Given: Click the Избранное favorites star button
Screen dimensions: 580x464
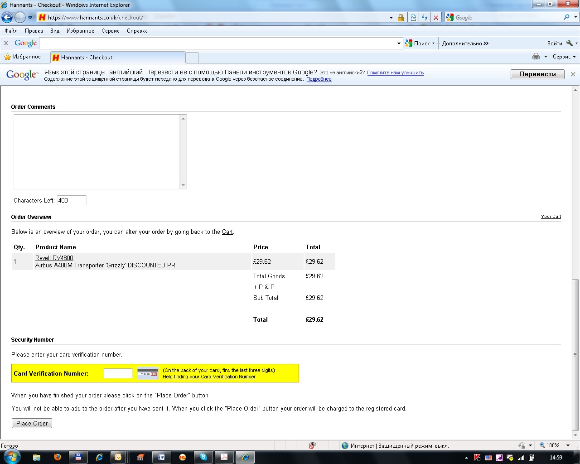Looking at the screenshot, I should point(23,57).
